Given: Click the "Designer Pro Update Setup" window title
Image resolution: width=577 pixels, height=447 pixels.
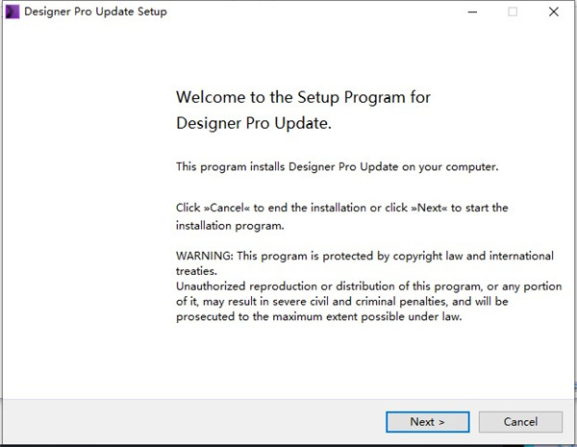Looking at the screenshot, I should (95, 12).
